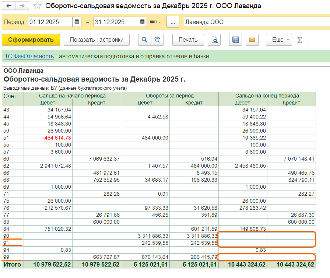The height and width of the screenshot is (278, 330).
Task: Open calendar for period start date
Action: coord(77,22)
